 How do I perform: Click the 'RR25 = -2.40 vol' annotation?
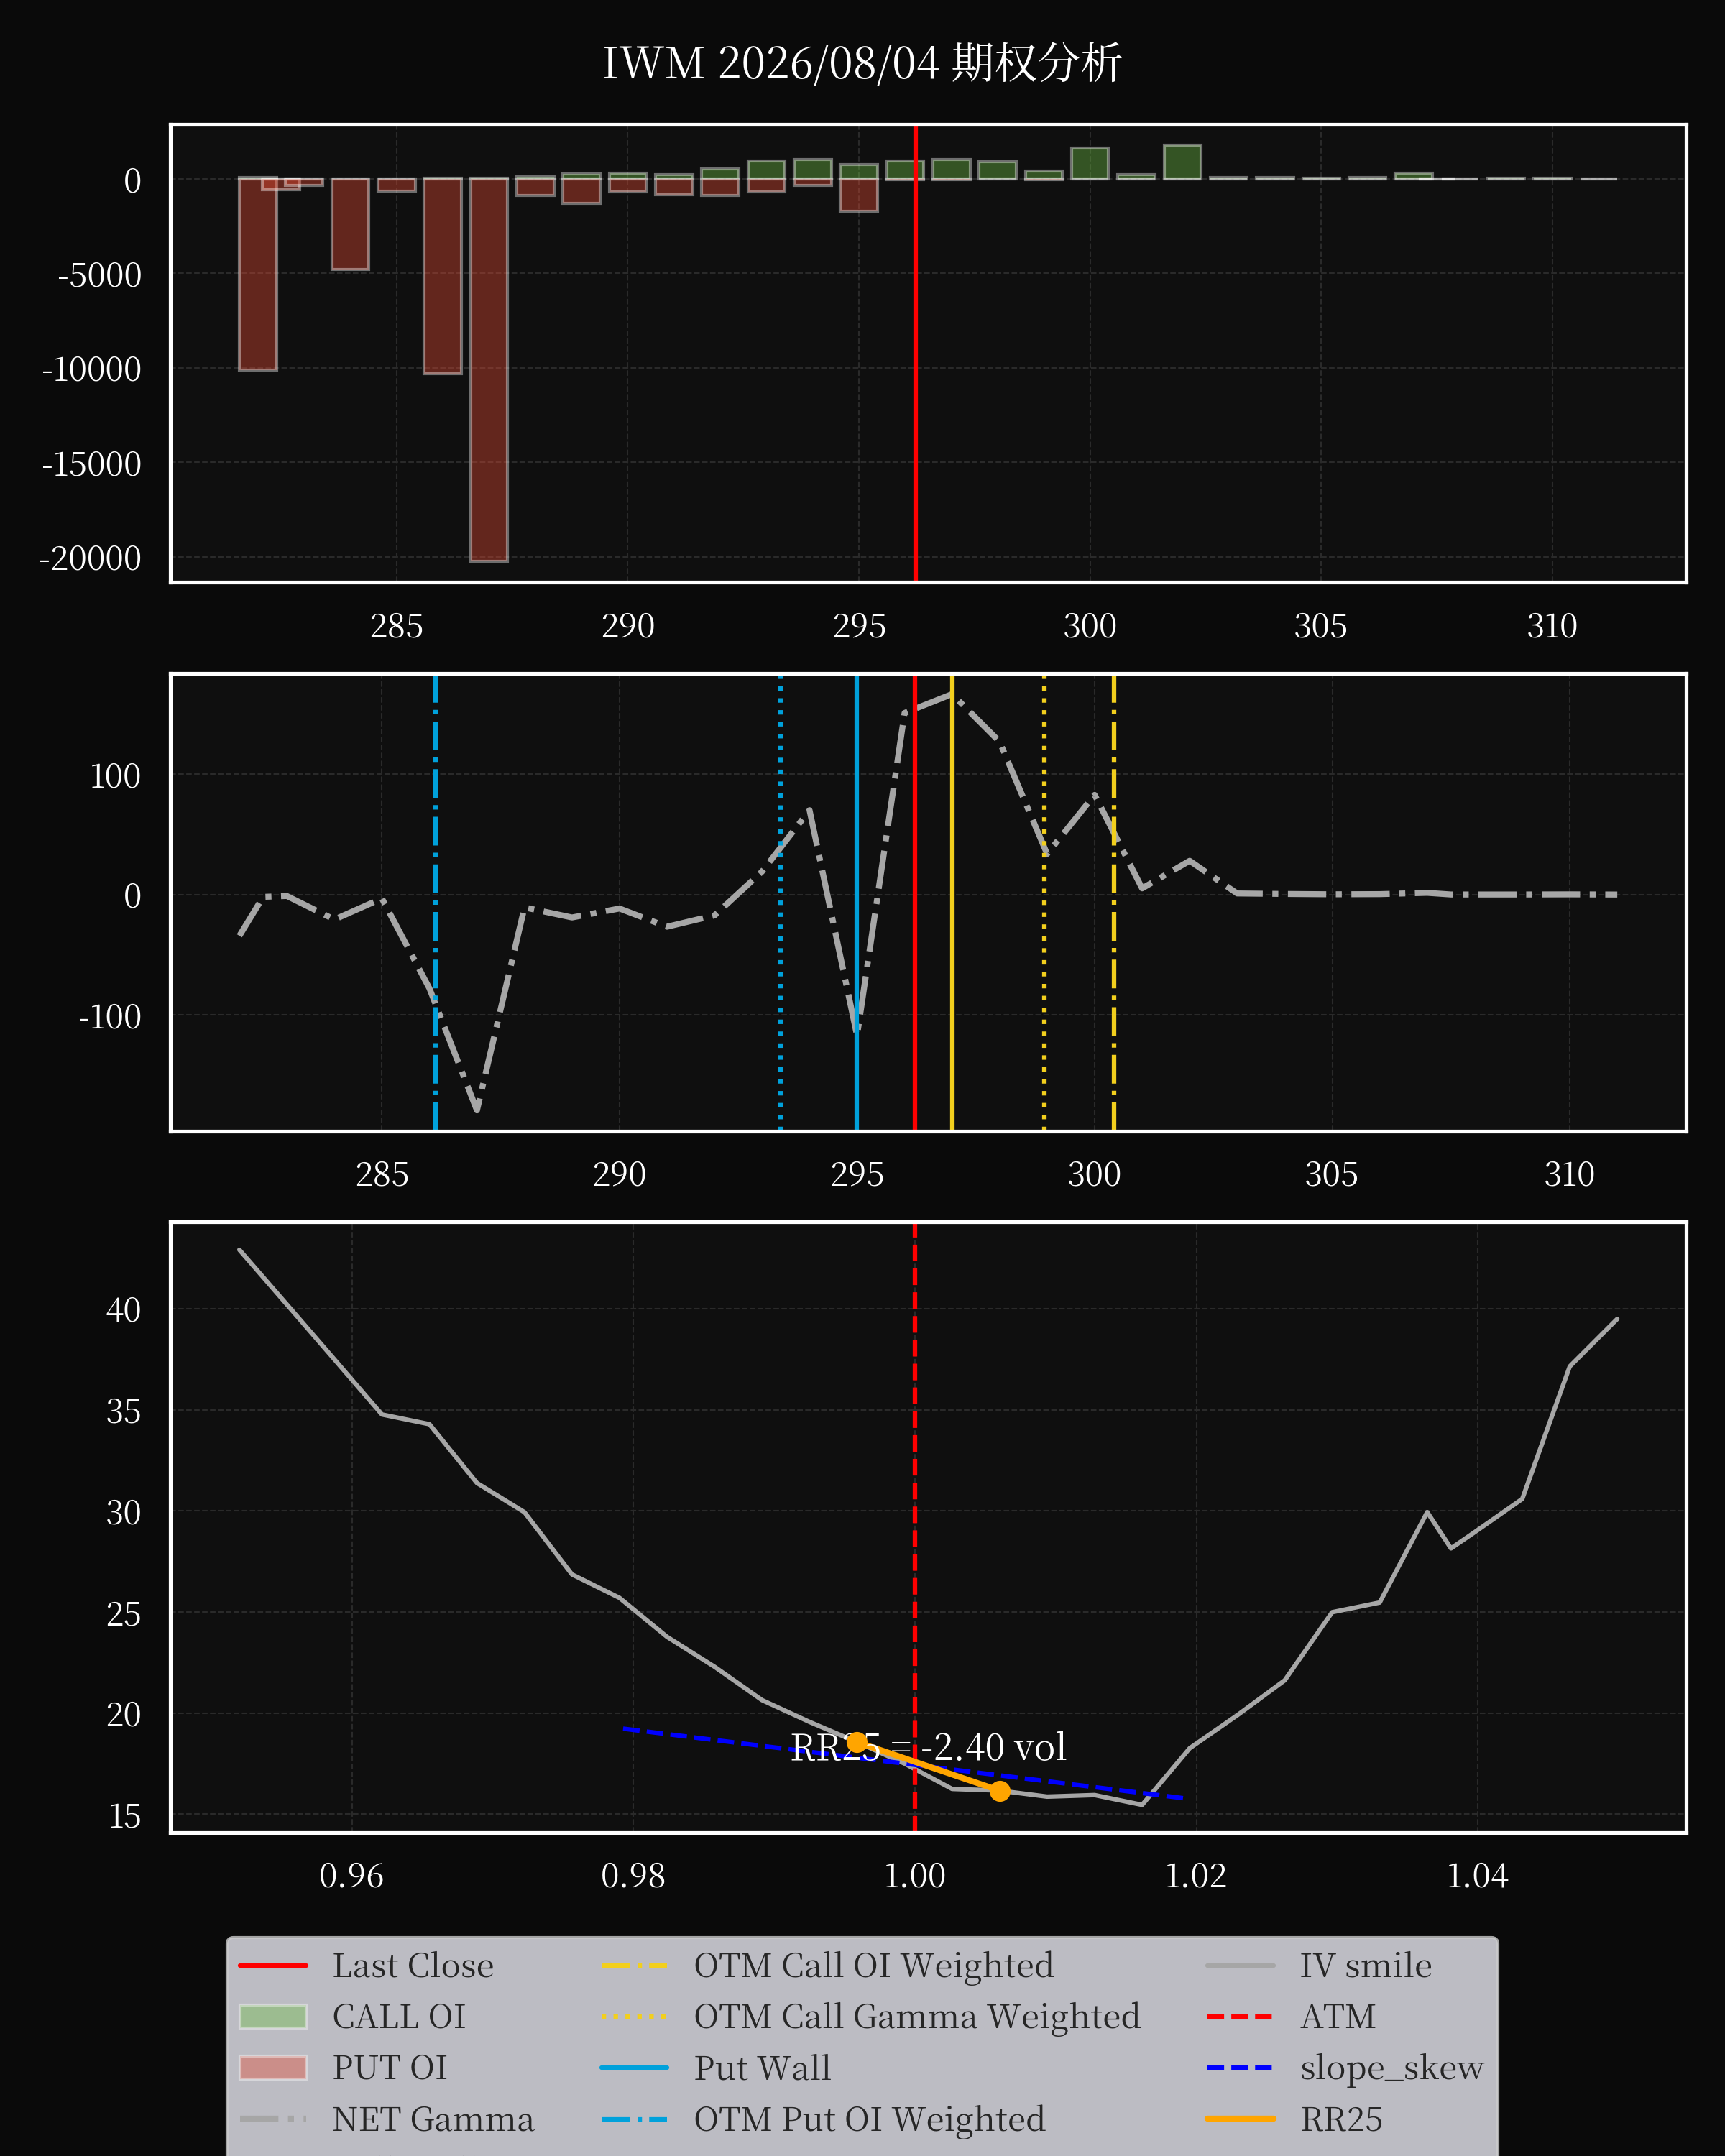click(928, 1747)
